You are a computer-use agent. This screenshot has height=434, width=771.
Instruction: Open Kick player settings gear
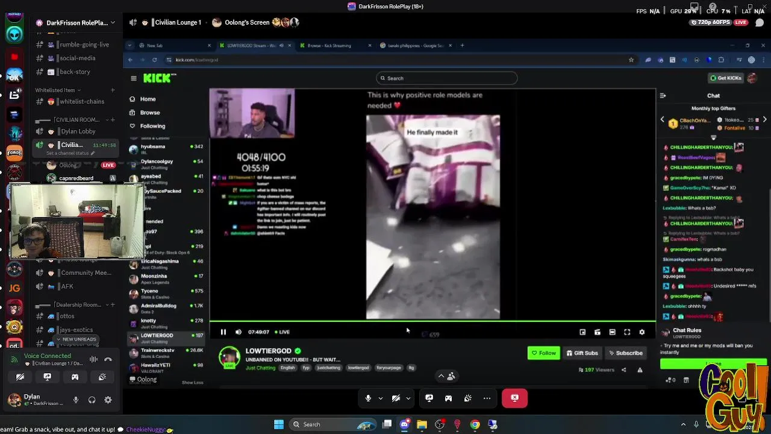642,332
